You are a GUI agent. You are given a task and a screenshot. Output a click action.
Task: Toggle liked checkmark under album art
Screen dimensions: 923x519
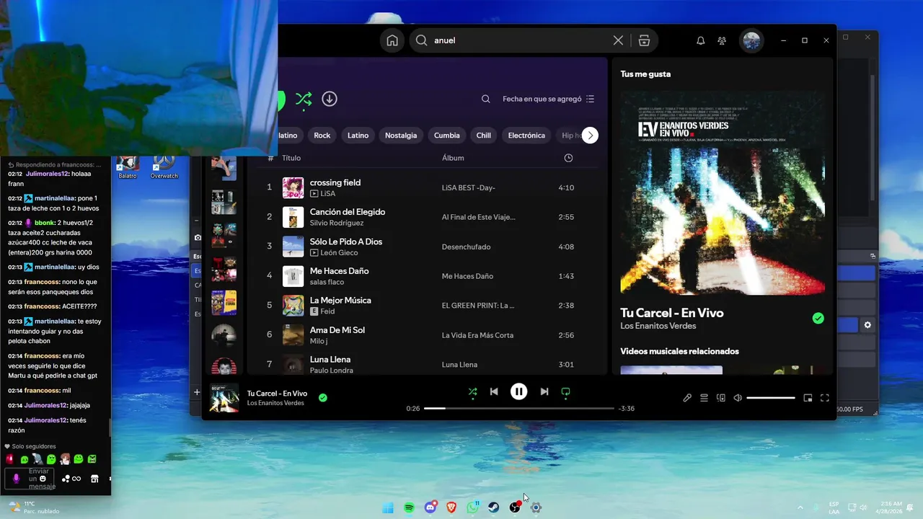pyautogui.click(x=818, y=318)
